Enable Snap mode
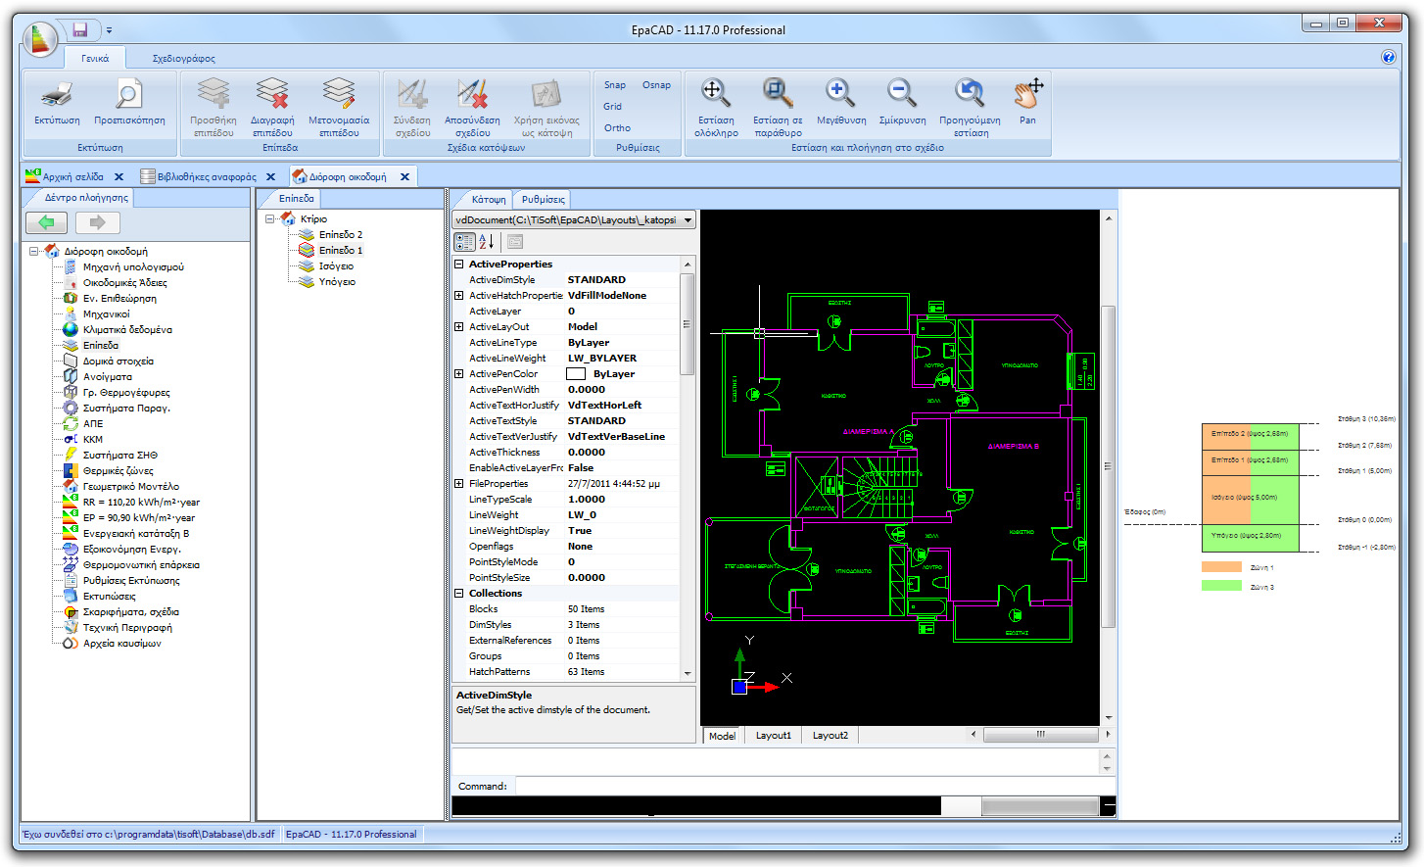 [613, 85]
